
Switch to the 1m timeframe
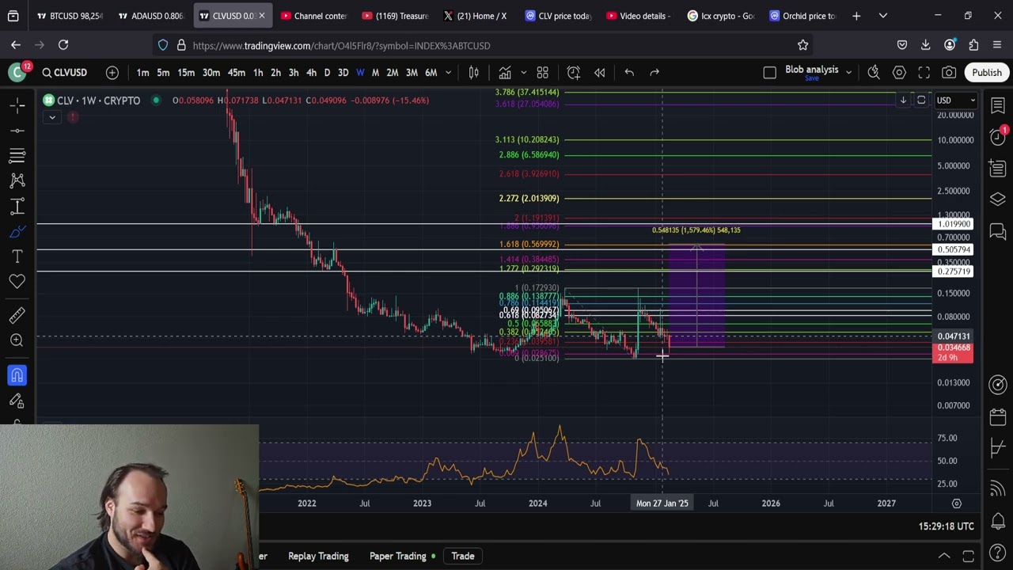click(142, 73)
